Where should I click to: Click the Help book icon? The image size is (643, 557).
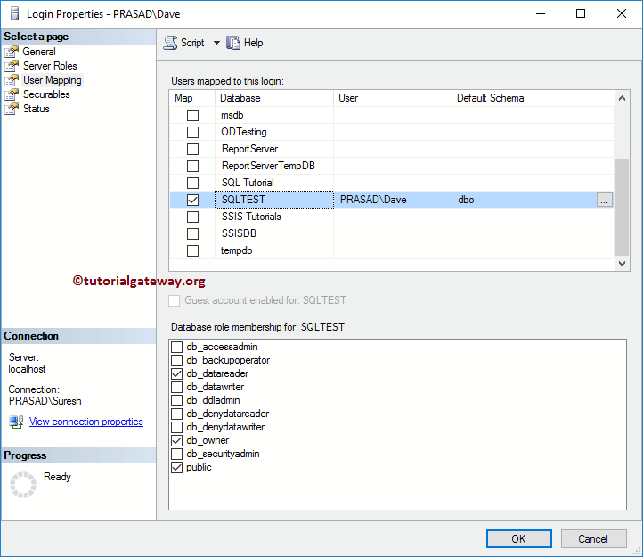click(233, 43)
